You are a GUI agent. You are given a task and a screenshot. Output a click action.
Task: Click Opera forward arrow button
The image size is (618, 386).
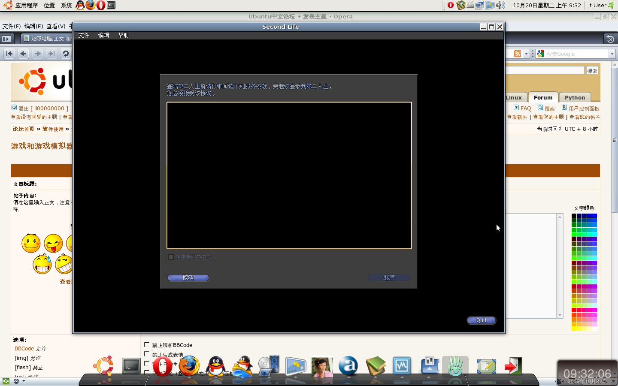(38, 54)
